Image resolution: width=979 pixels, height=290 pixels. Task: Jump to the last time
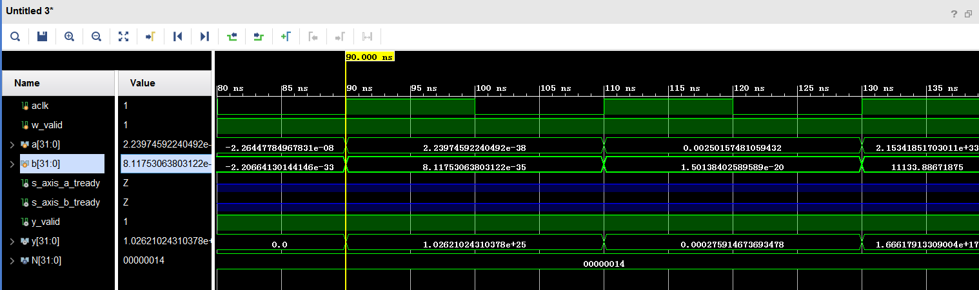point(204,37)
